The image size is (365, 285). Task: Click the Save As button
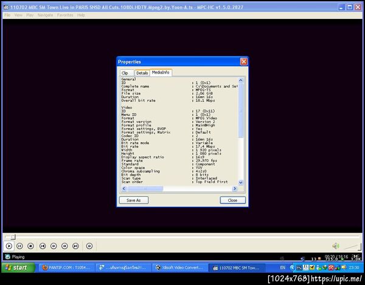(134, 200)
